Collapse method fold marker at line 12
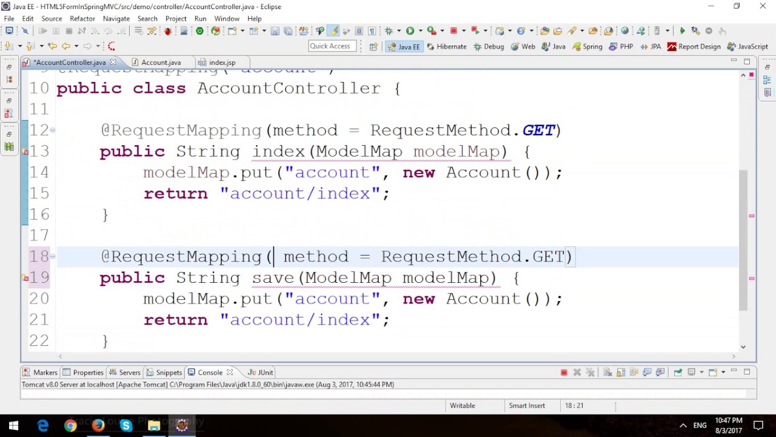Screen dimensions: 776x437 point(53,130)
